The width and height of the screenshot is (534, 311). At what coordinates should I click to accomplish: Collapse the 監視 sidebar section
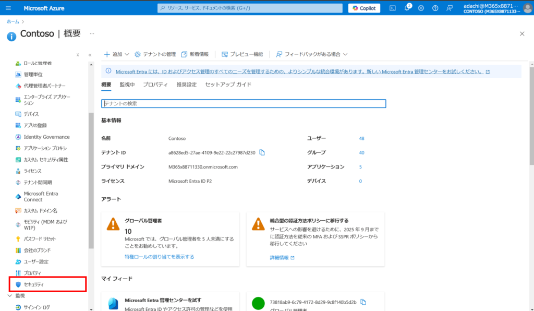10,296
